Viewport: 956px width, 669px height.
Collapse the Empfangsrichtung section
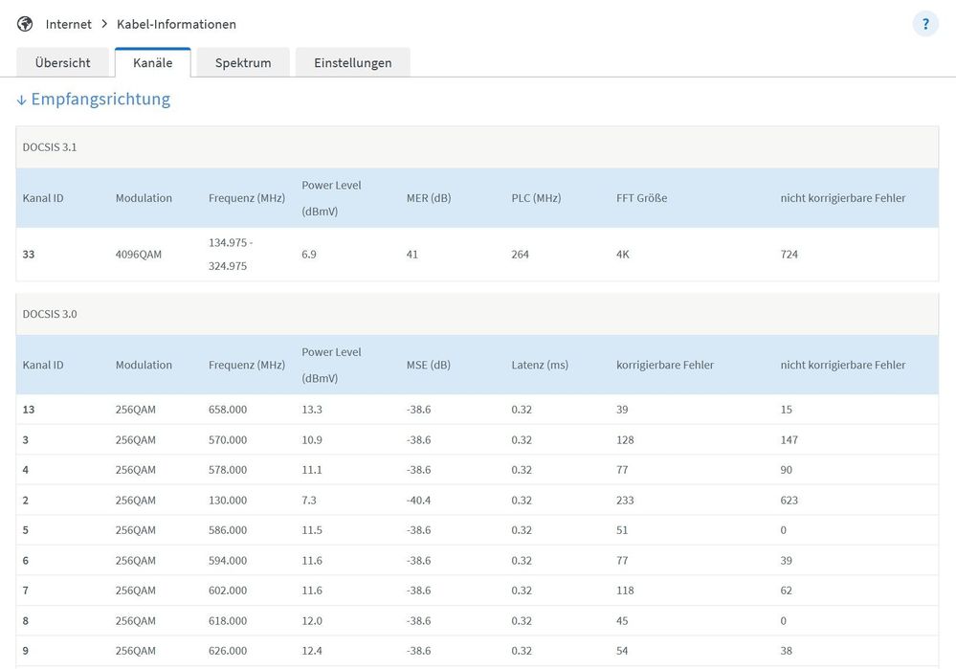pos(100,99)
